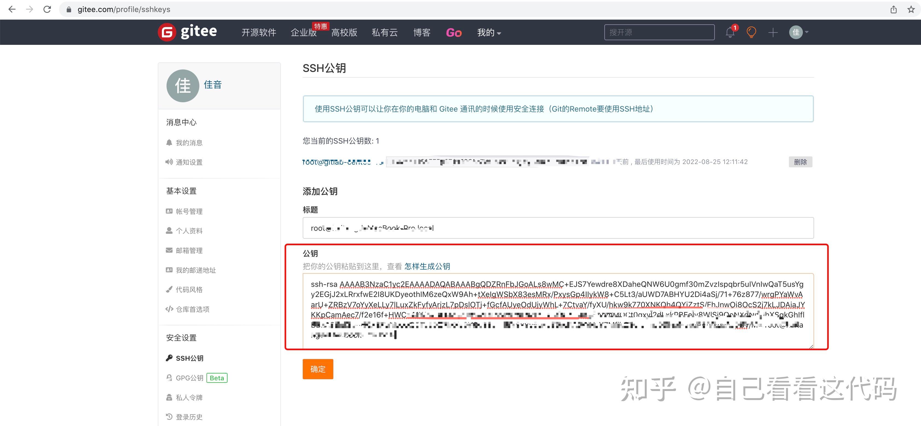Open 高校版 in top navigation

pyautogui.click(x=344, y=33)
